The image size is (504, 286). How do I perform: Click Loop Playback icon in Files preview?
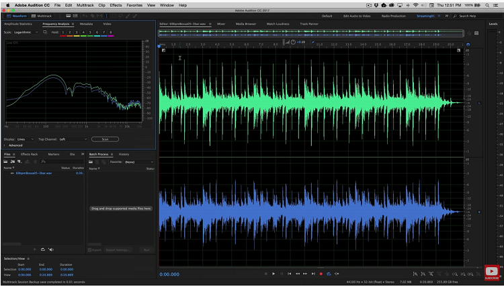[x=43, y=250]
